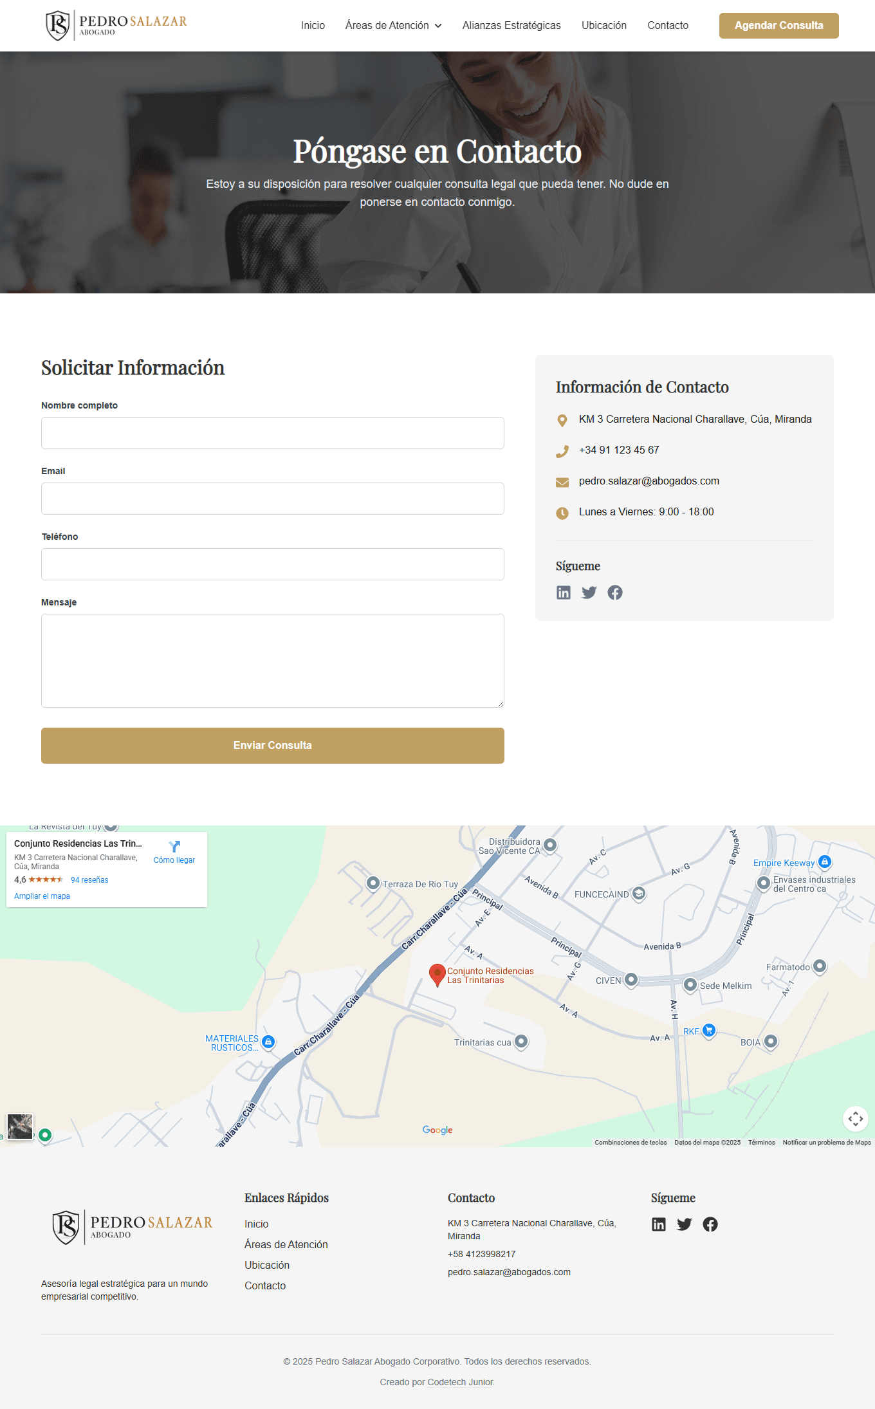Select the RKF shopping cart marker

point(709,1030)
